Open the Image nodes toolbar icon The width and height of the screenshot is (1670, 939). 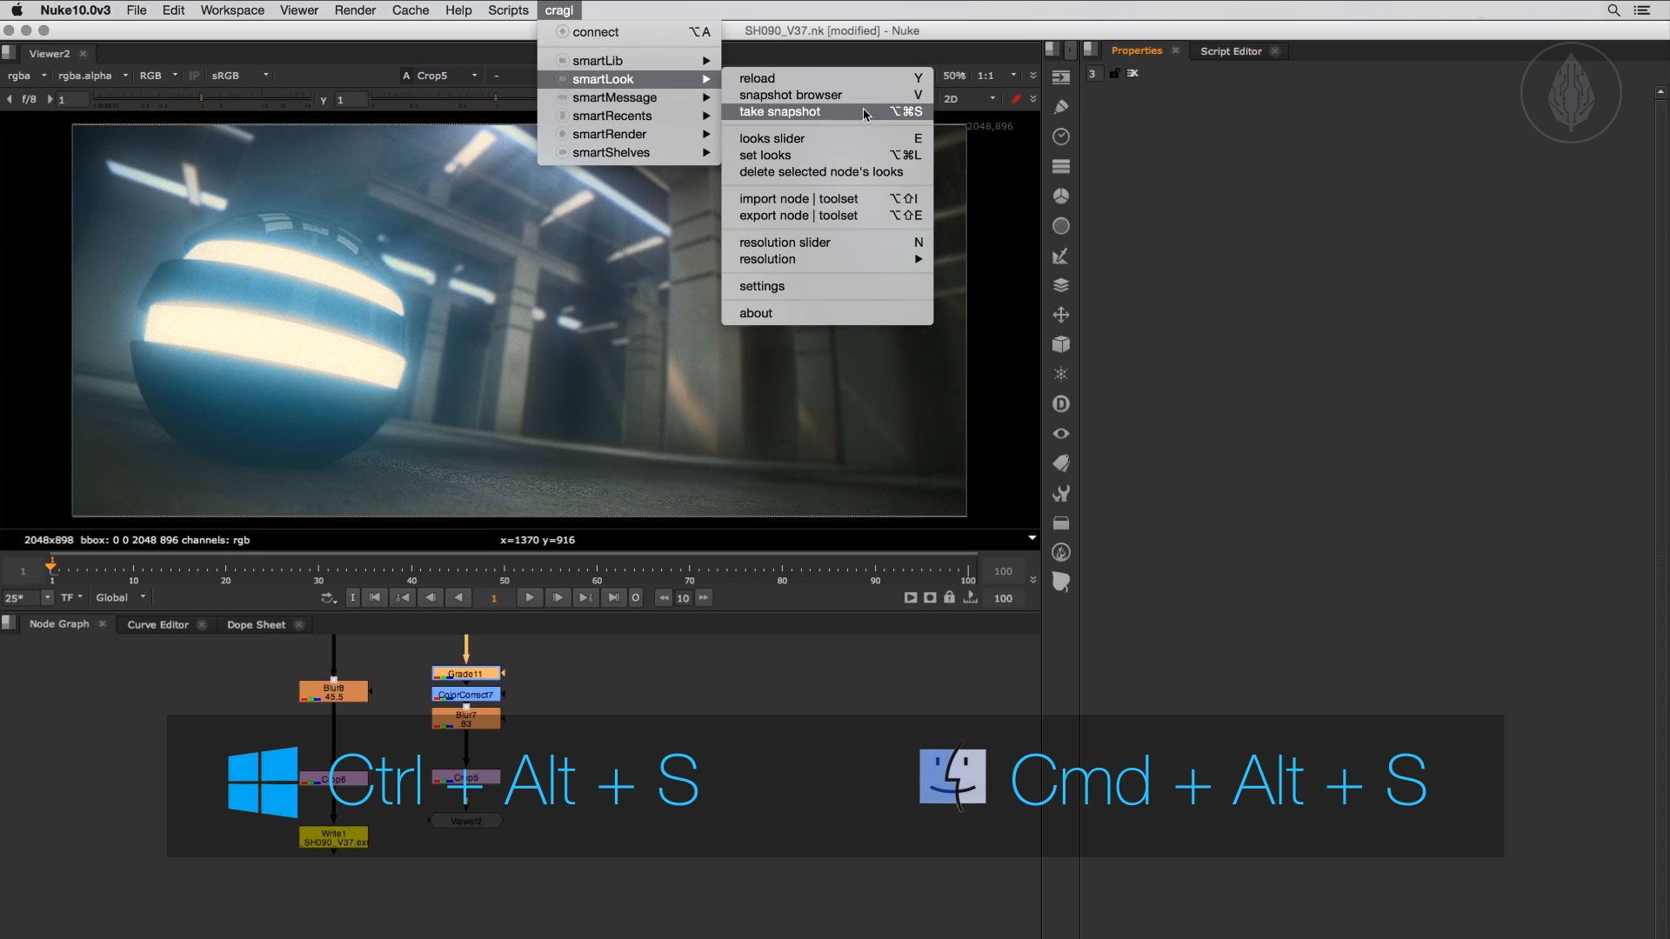click(x=1061, y=77)
